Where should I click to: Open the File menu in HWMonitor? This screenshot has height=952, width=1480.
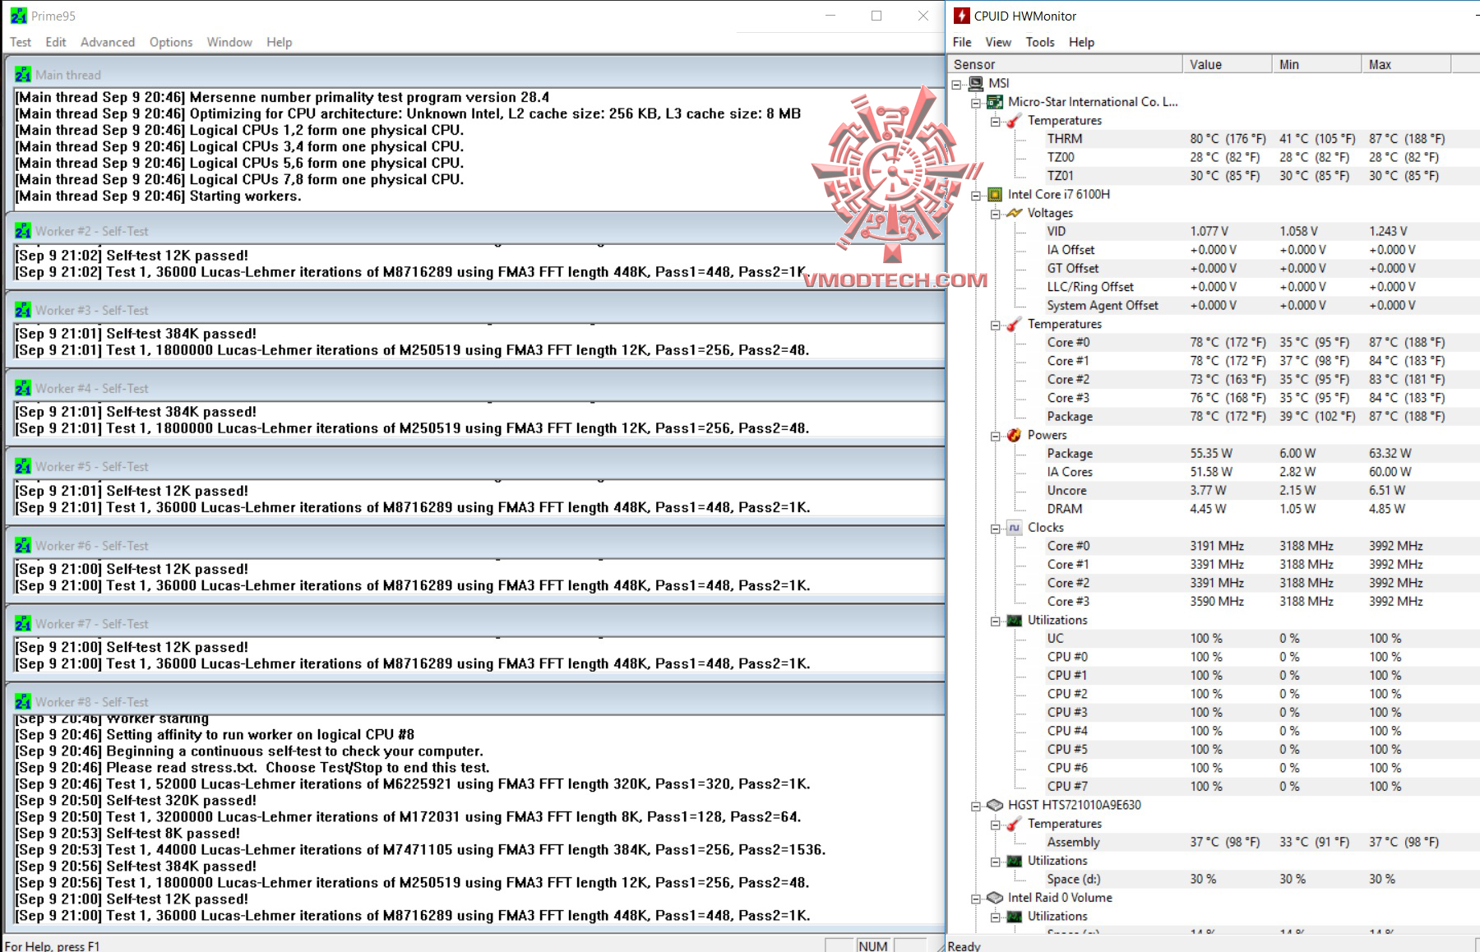(x=962, y=42)
